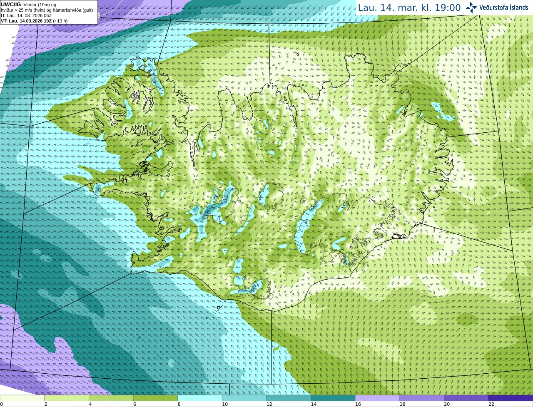Viewport: 533px width, 407px height.
Task: Click the '8' label on the color scale
Action: pos(179,404)
